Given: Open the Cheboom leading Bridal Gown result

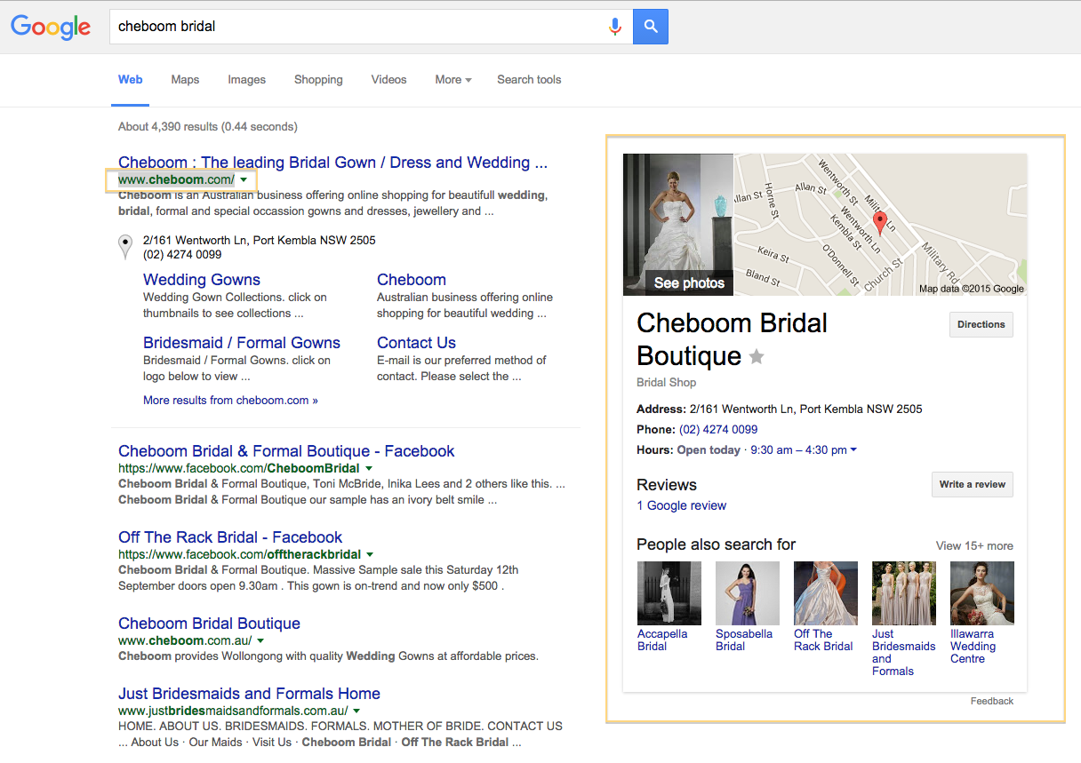Looking at the screenshot, I should 332,163.
